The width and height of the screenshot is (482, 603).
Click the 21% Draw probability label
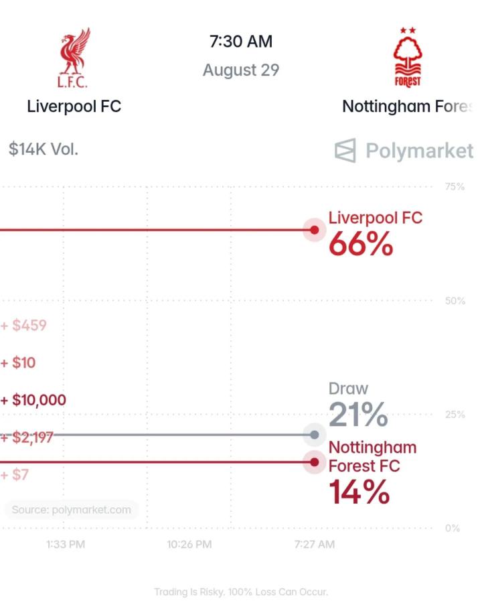[x=358, y=415]
